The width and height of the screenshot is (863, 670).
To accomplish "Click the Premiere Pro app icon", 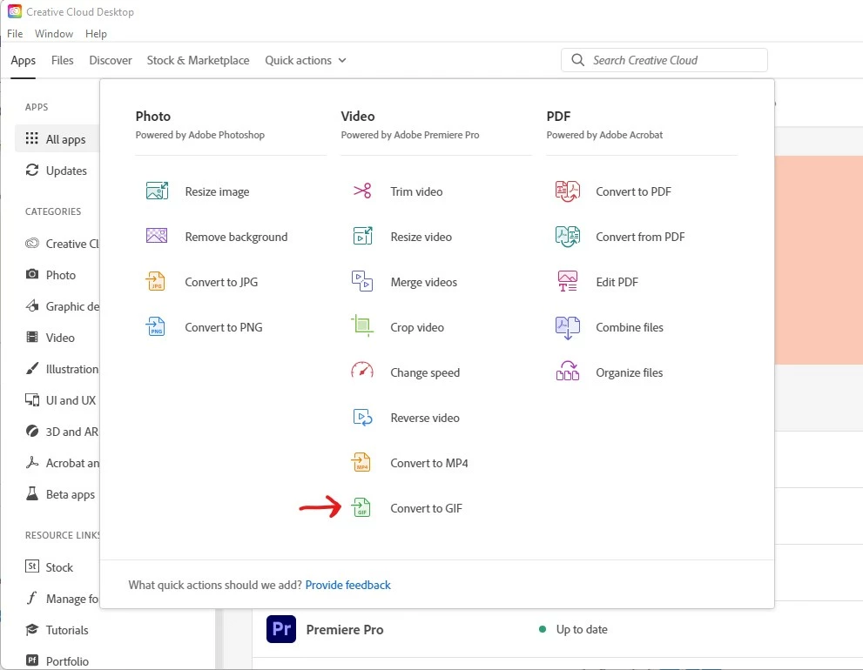I will (281, 629).
